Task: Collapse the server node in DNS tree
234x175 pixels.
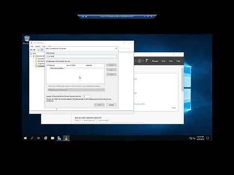Action: (31, 56)
